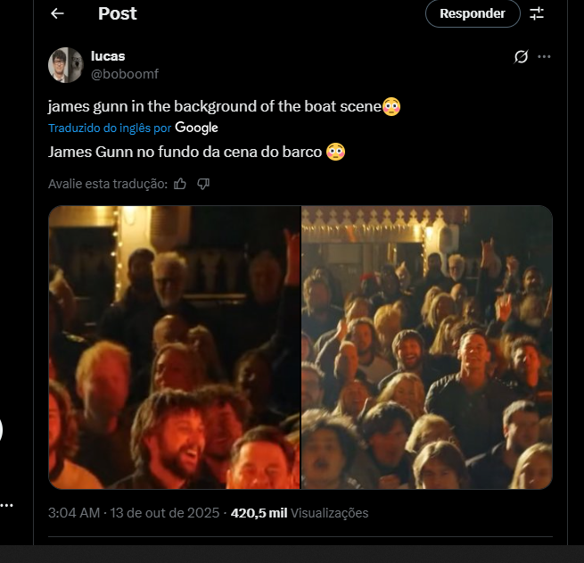Screen dimensions: 584x563
Task: Open the 420,5 mil Visualizações count
Action: [x=299, y=513]
